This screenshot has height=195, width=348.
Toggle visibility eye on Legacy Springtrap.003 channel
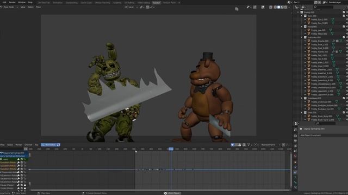point(1,153)
